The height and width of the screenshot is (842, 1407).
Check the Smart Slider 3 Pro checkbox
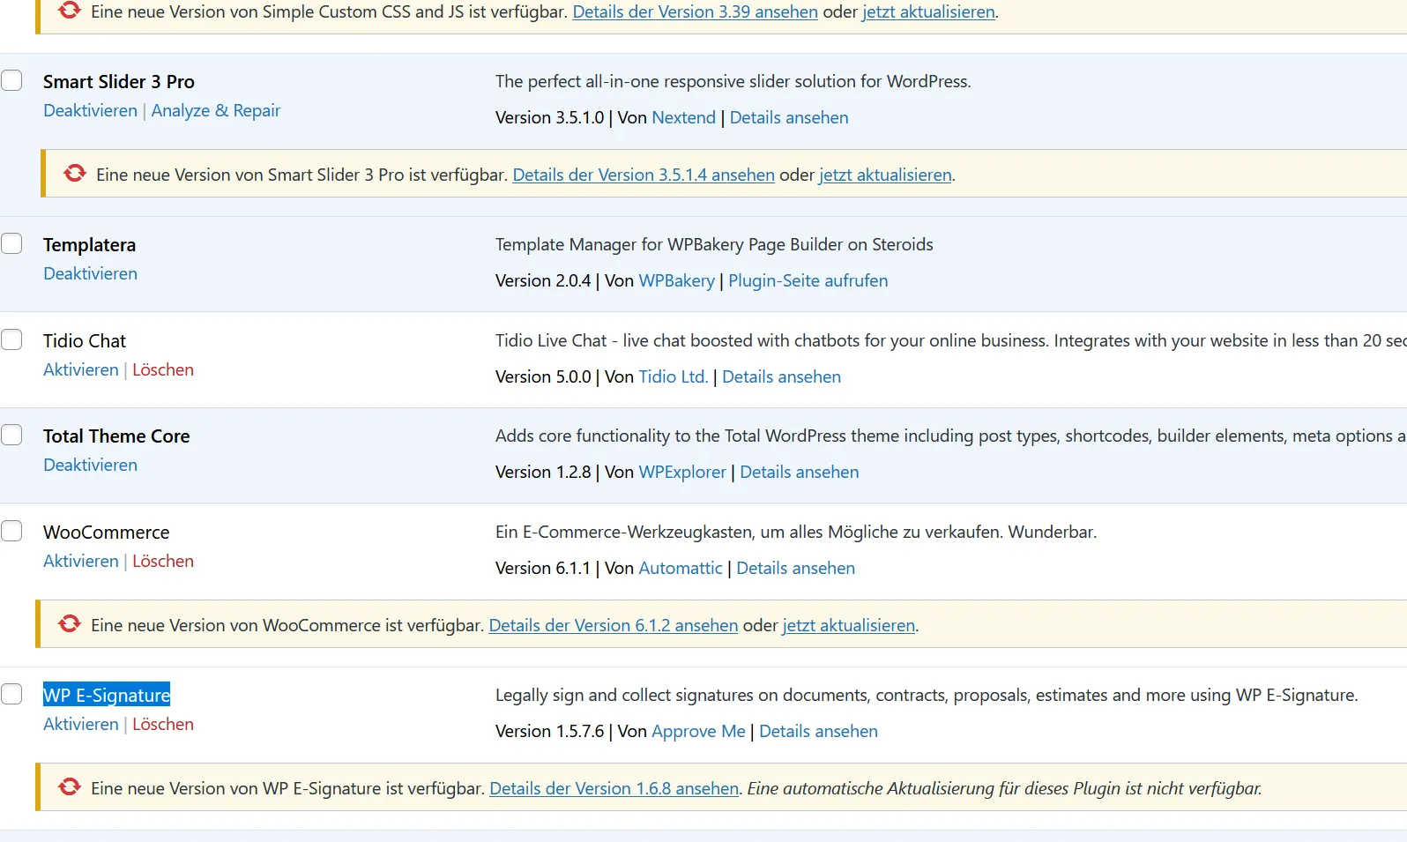[x=11, y=80]
